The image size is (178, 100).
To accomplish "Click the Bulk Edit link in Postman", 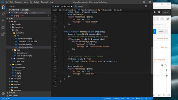I will pos(164,47).
